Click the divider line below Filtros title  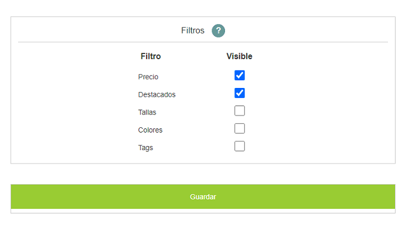click(203, 42)
